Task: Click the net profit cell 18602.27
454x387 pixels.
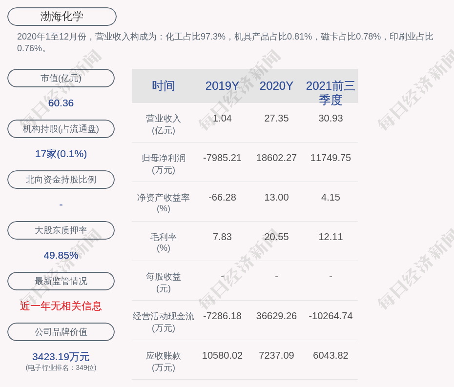Action: click(x=276, y=158)
